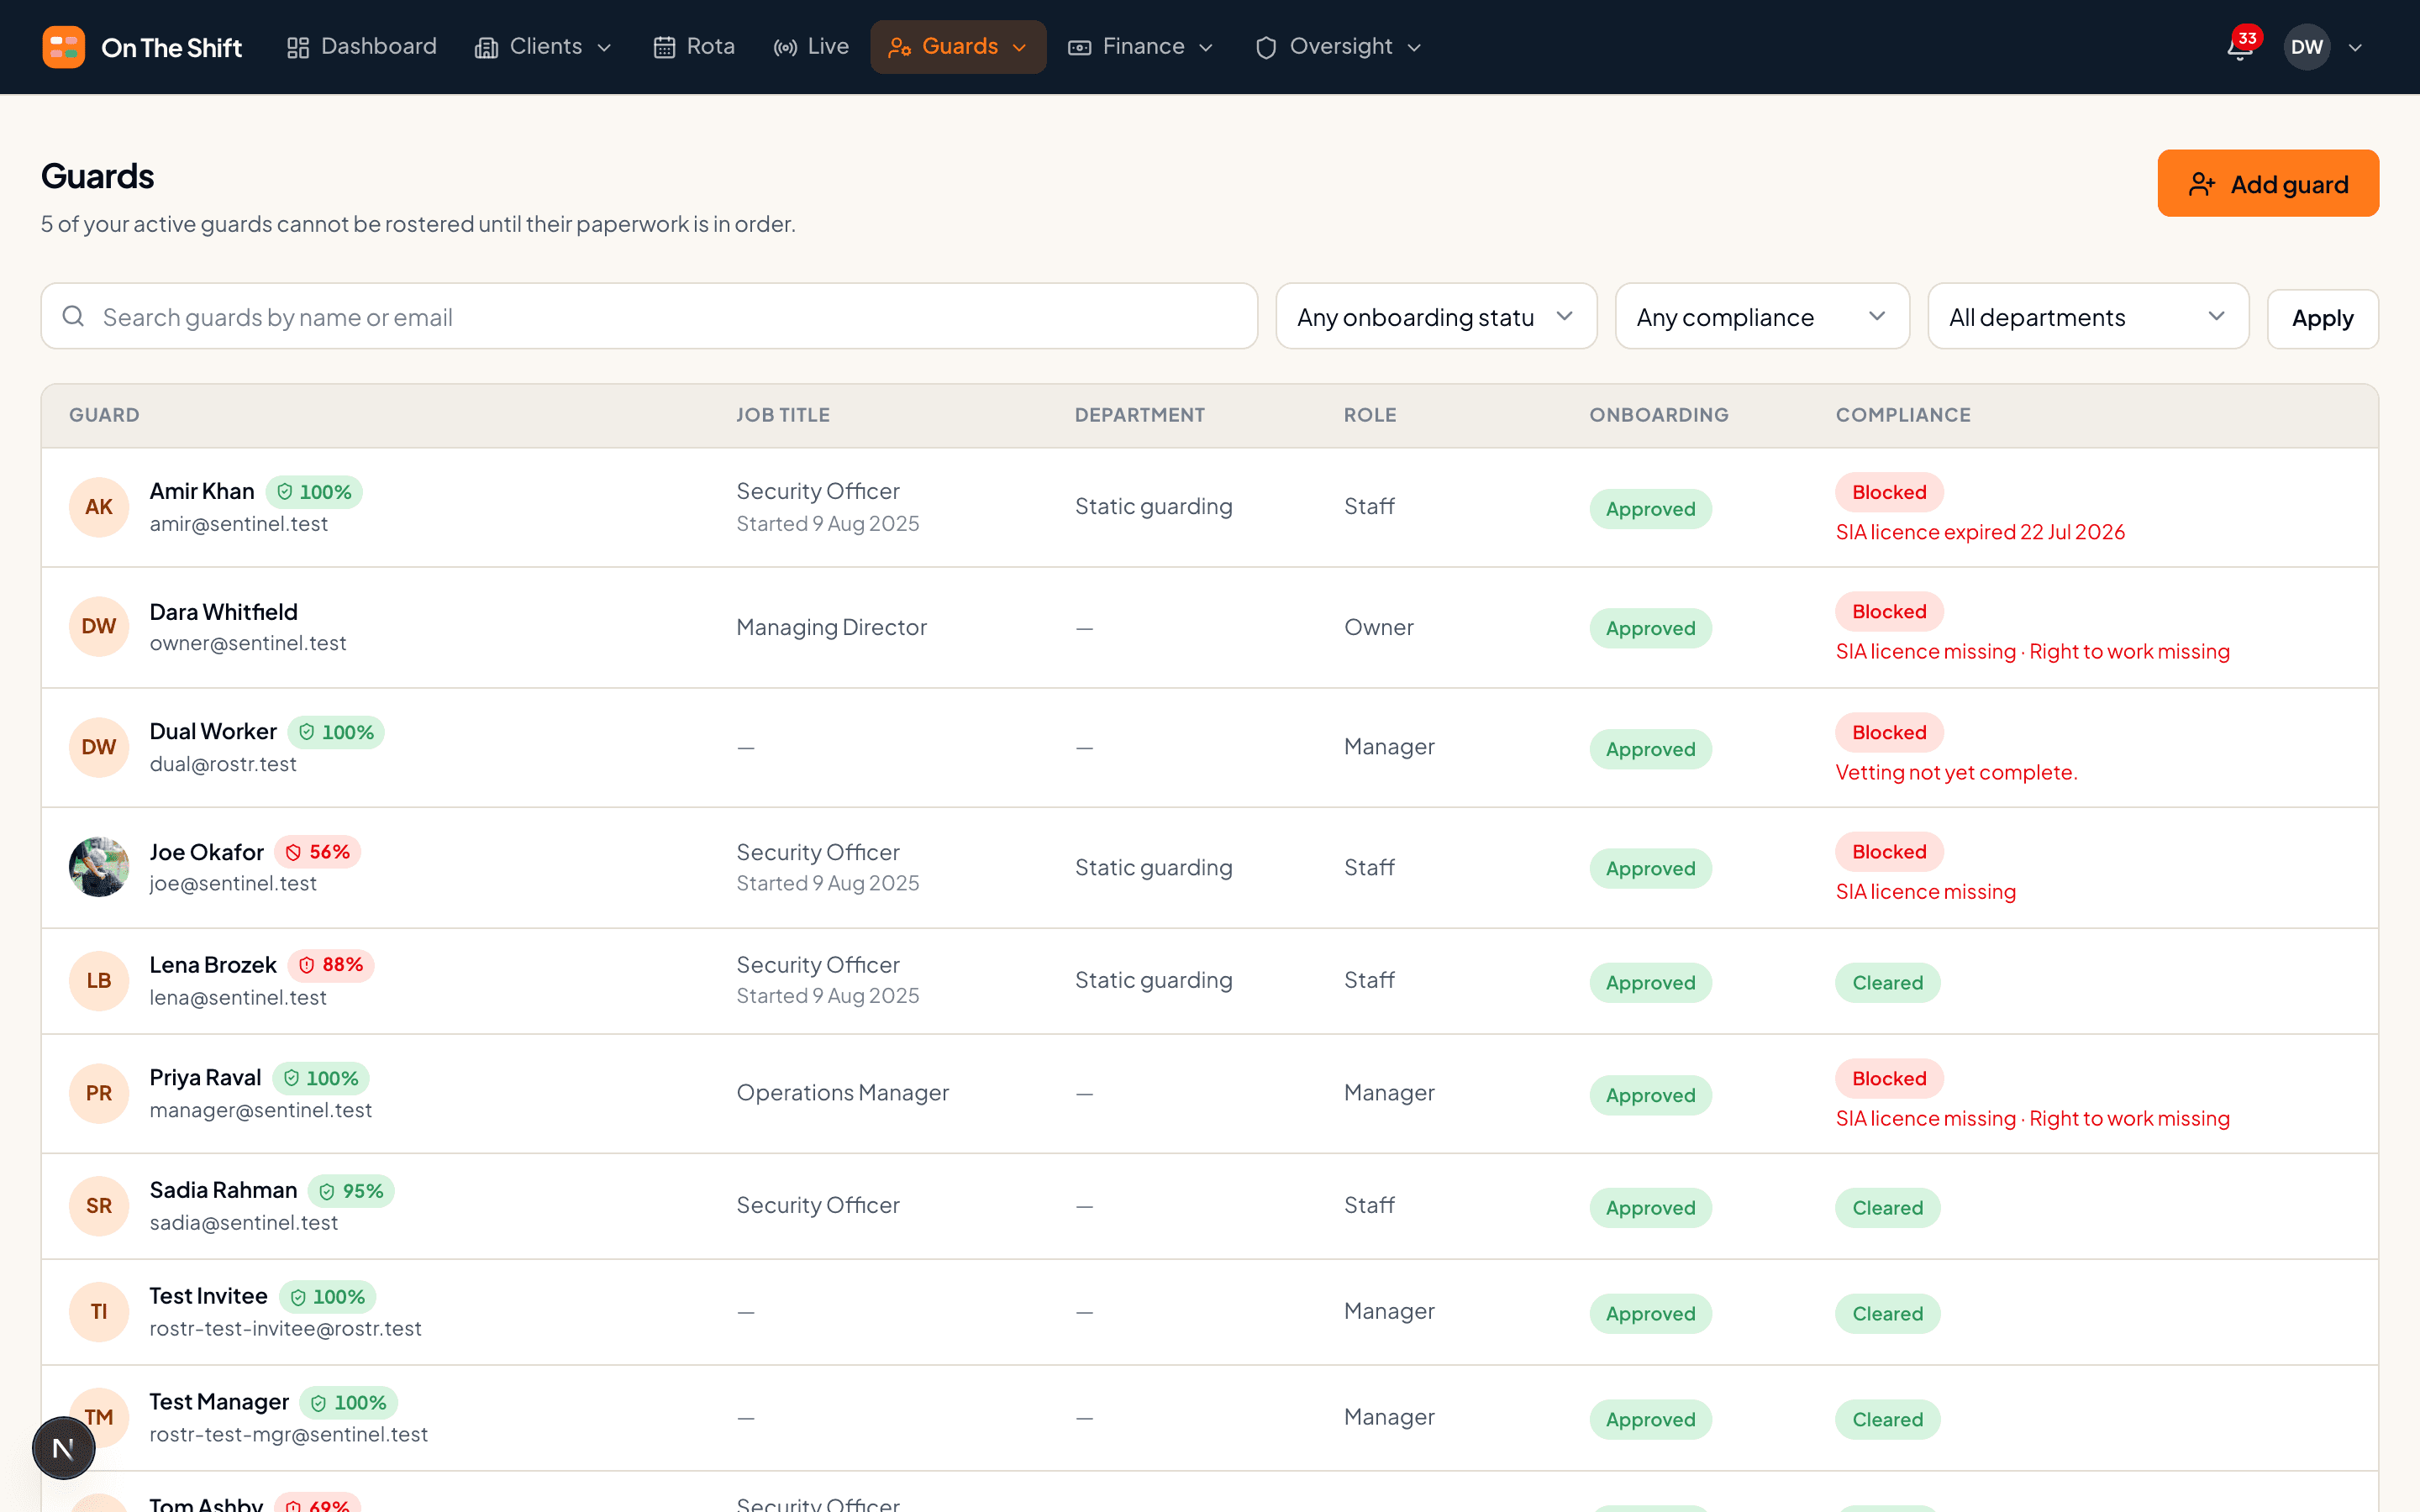The width and height of the screenshot is (2420, 1512).
Task: Click Dara Whitfield's DW avatar
Action: pyautogui.click(x=98, y=627)
